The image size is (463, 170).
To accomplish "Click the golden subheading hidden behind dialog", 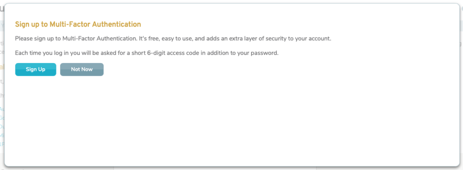I will 2,67.
